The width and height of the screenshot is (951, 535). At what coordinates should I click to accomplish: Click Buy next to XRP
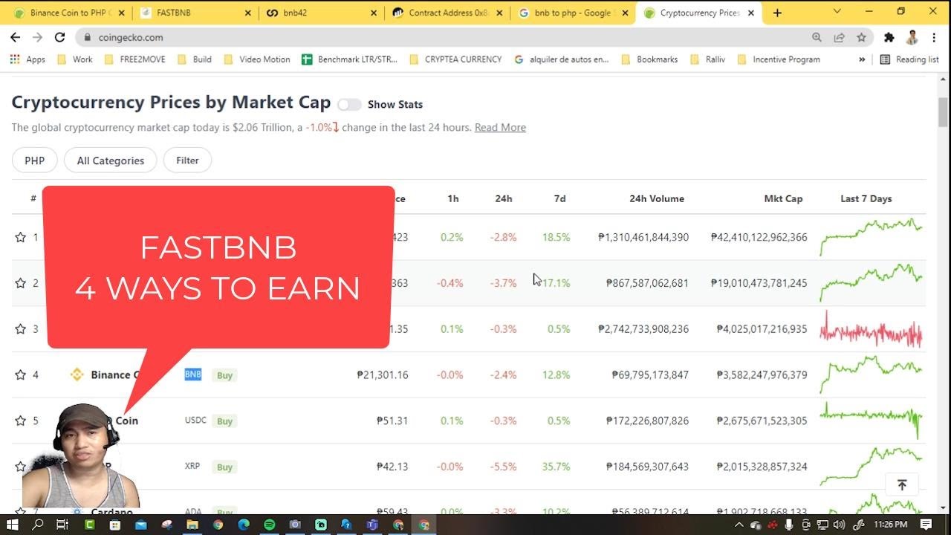(x=225, y=467)
